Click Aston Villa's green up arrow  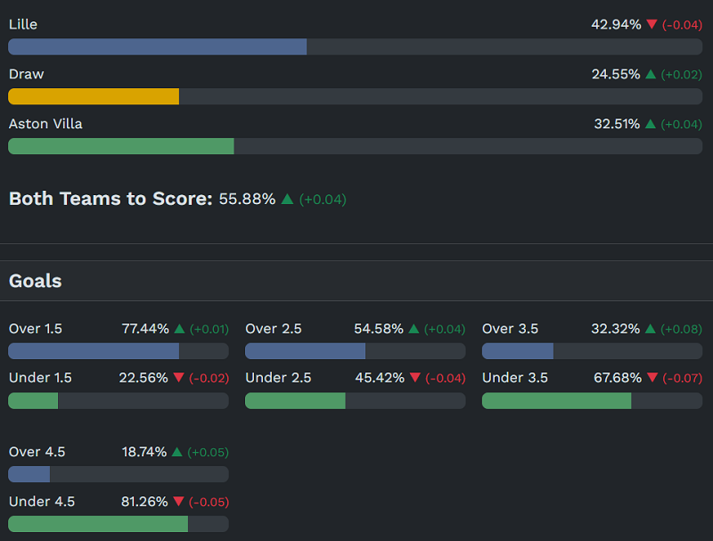(651, 125)
